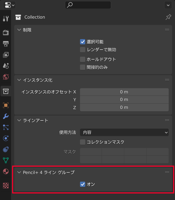Open the Object Constraints tab
The height and width of the screenshot is (200, 175).
tap(6, 149)
